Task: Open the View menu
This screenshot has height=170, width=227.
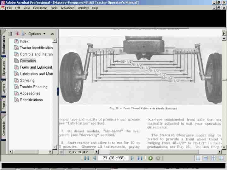Action: (27, 8)
